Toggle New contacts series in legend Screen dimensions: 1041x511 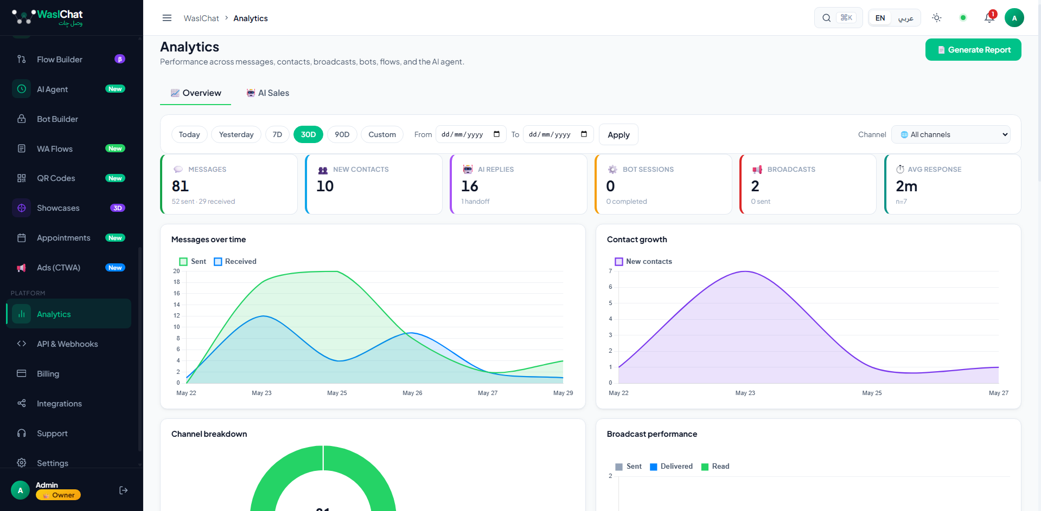[x=643, y=262]
